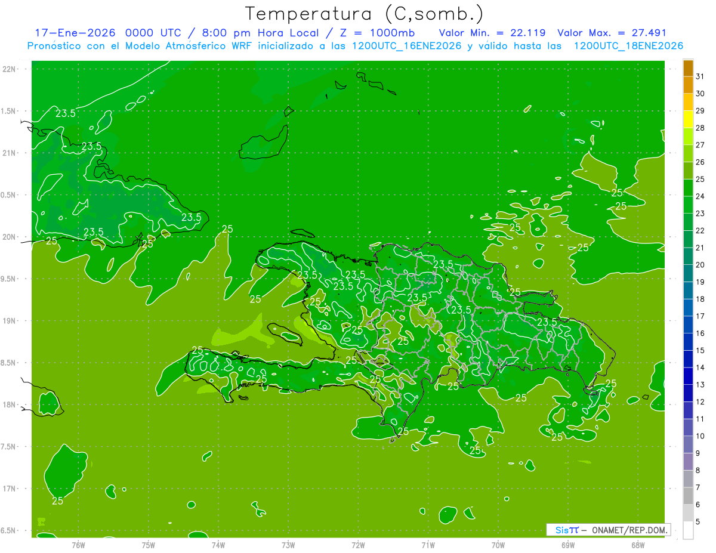The width and height of the screenshot is (716, 553).
Task: Click the '70W' longitude axis label
Action: pos(498,545)
